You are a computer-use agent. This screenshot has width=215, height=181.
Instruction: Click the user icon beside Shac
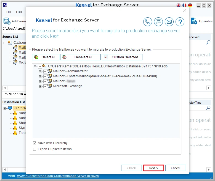[15, 123]
